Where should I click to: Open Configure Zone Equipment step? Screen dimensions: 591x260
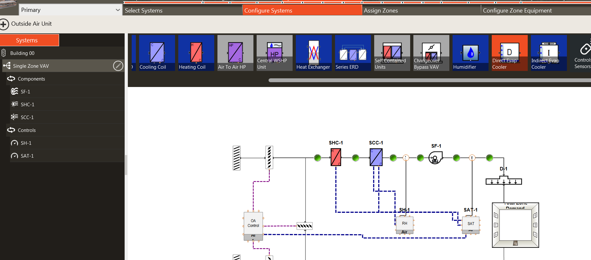coord(536,10)
